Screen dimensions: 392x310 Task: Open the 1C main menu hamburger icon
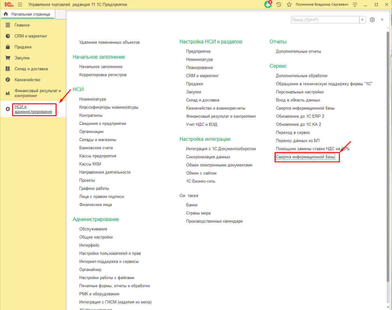pos(20,5)
